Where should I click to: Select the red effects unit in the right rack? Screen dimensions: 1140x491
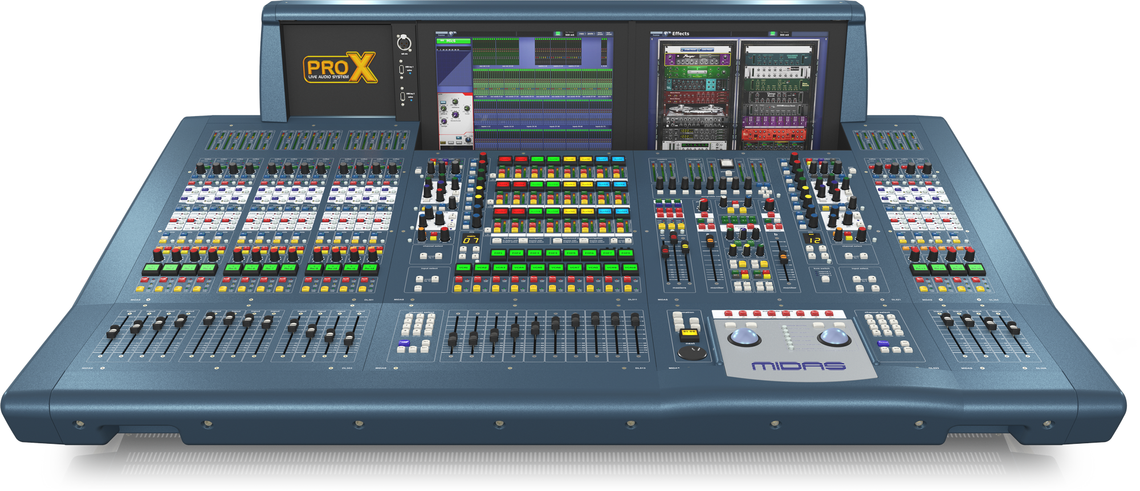(x=774, y=134)
